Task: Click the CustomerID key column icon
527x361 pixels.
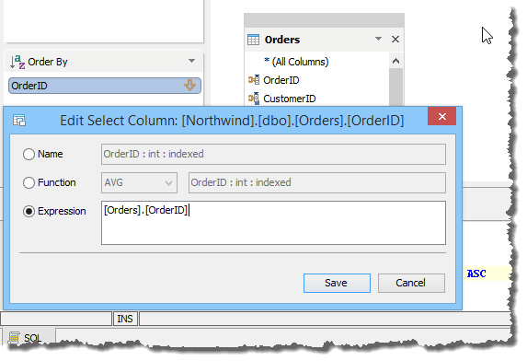Action: (254, 99)
